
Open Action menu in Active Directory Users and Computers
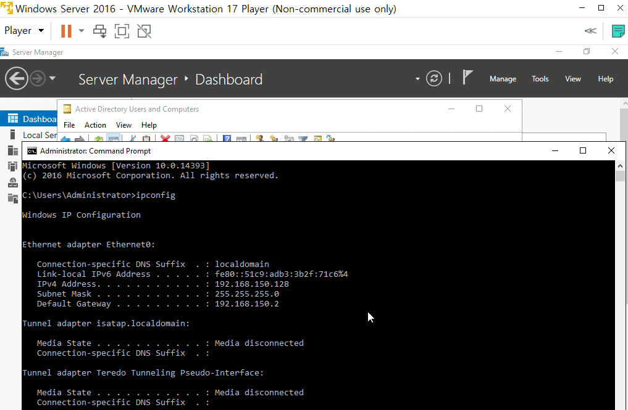pyautogui.click(x=95, y=125)
